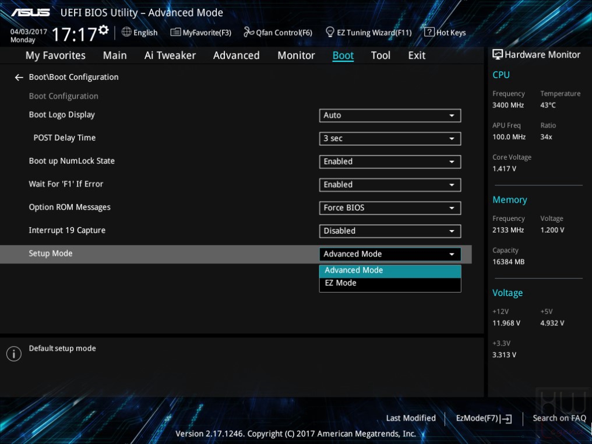Viewport: 592px width, 444px height.
Task: Select the Option ROM Messages label
Action: click(x=70, y=207)
